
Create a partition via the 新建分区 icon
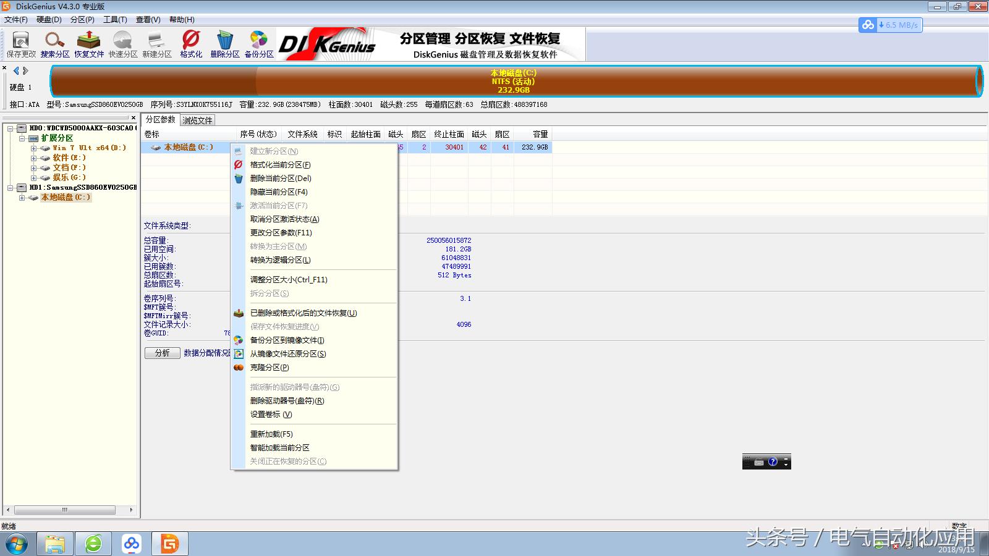point(156,43)
